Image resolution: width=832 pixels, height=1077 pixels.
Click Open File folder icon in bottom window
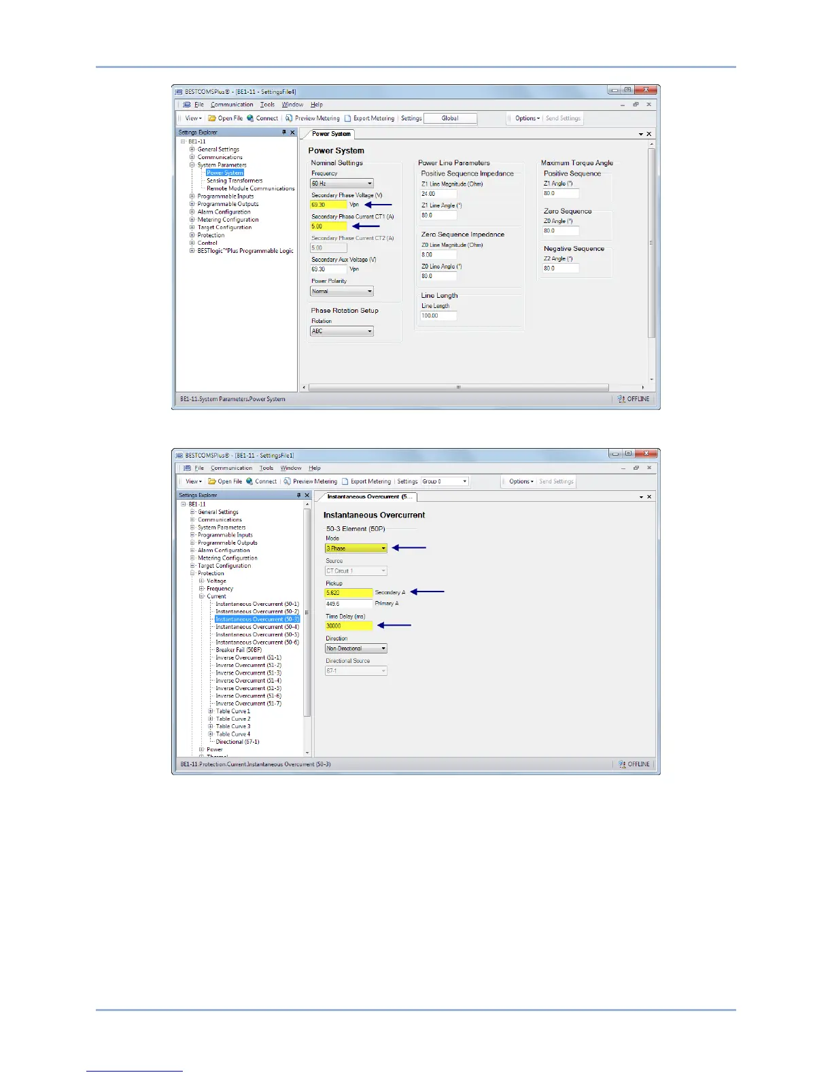tap(211, 481)
